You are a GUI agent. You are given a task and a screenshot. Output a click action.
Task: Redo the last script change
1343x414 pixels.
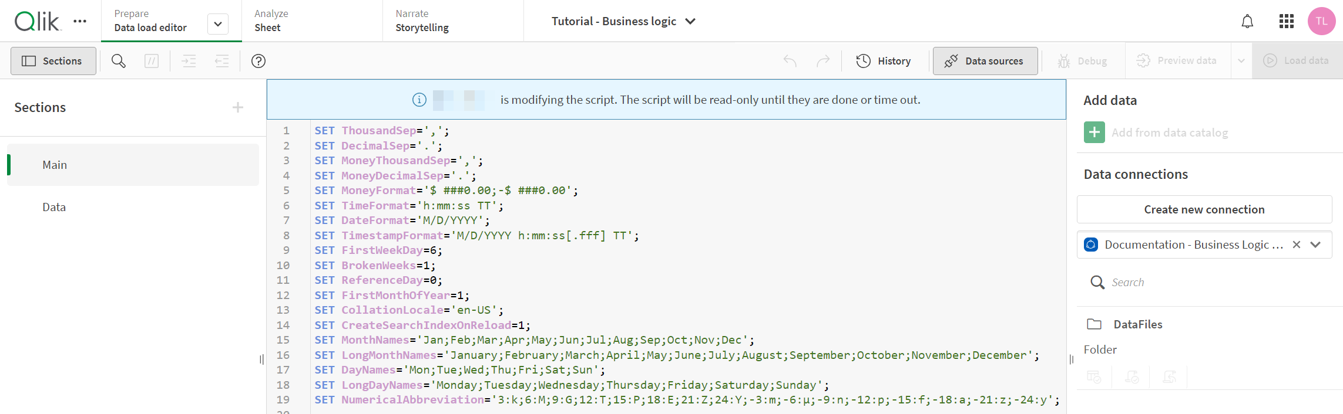pyautogui.click(x=823, y=61)
